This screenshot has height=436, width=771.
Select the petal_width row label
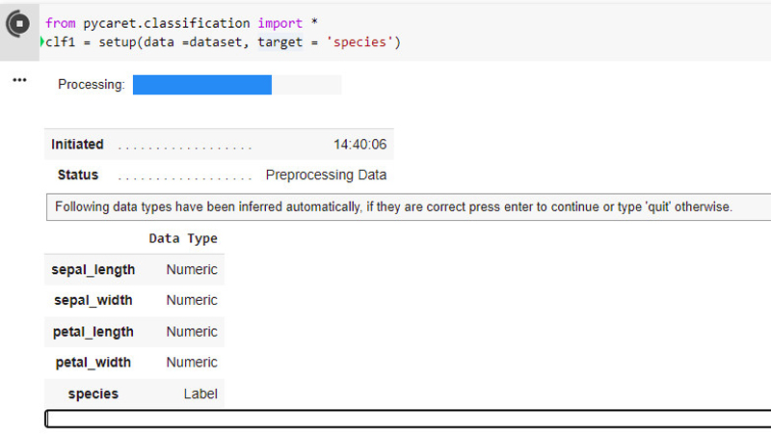(93, 363)
